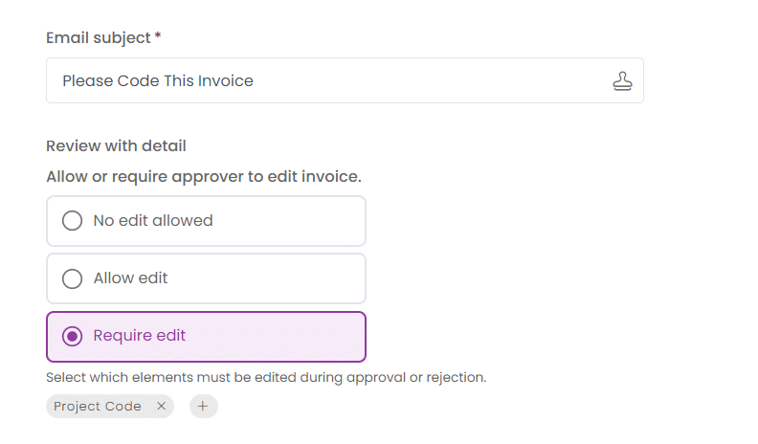Click 'Allow or require approver to edit invoice' text
The image size is (758, 444).
[204, 177]
